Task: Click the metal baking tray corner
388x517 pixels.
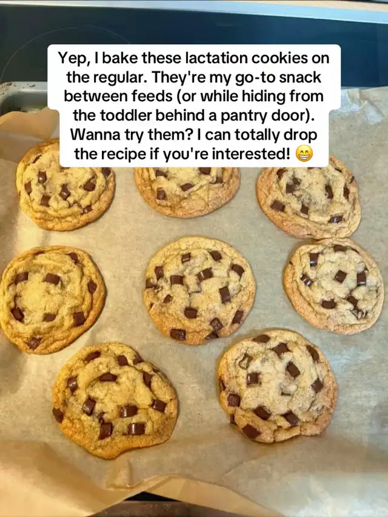Action: [x=20, y=97]
